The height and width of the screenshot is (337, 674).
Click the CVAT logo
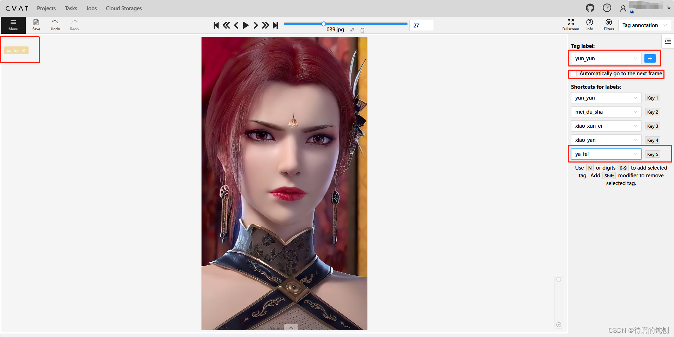(17, 8)
